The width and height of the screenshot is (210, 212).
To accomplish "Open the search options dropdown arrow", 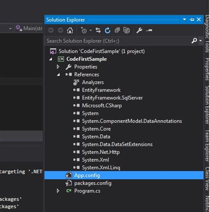I will pos(200,41).
